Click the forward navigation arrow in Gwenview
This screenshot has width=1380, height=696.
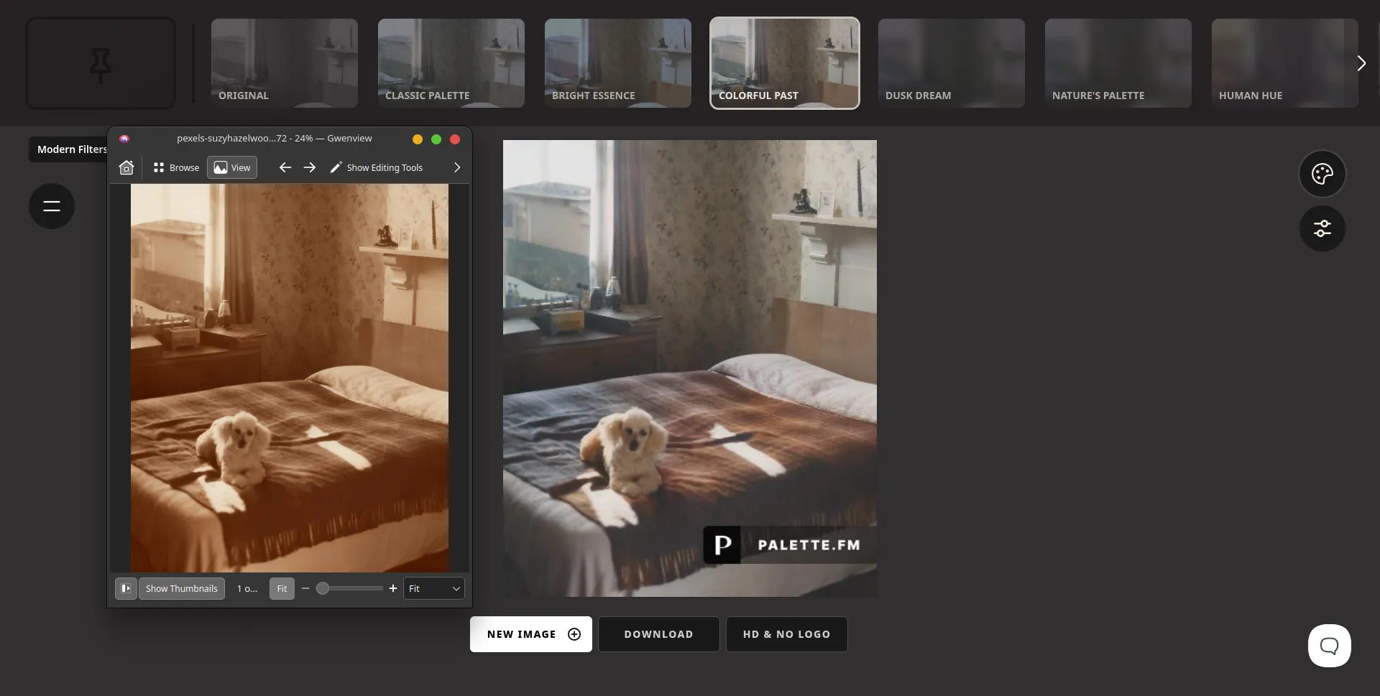[310, 167]
